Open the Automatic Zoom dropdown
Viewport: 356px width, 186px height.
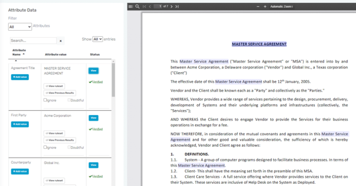[281, 6]
